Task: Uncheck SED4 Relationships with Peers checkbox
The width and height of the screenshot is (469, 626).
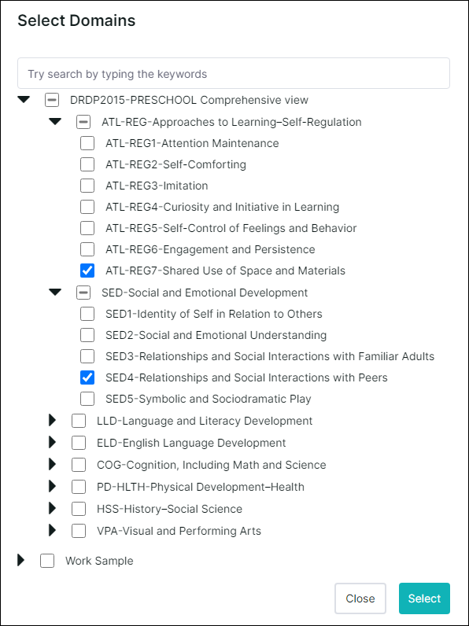Action: (x=87, y=377)
